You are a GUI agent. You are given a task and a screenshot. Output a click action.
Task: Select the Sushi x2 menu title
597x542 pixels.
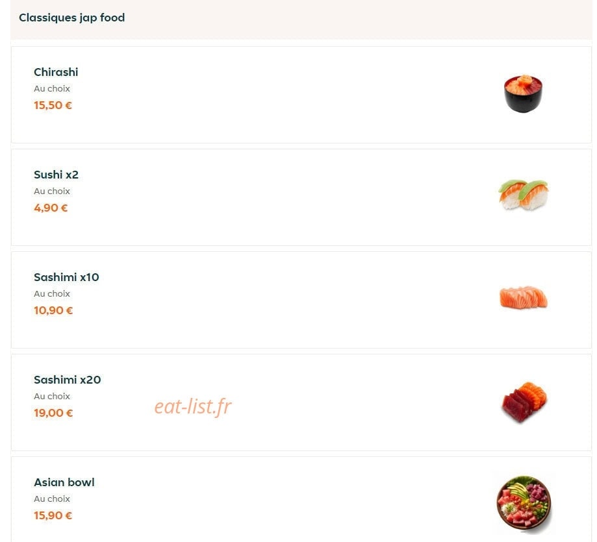[x=56, y=175]
